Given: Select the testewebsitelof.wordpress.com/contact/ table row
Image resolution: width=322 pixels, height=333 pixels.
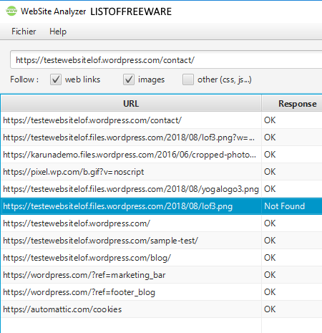Looking at the screenshot, I should pos(162,120).
